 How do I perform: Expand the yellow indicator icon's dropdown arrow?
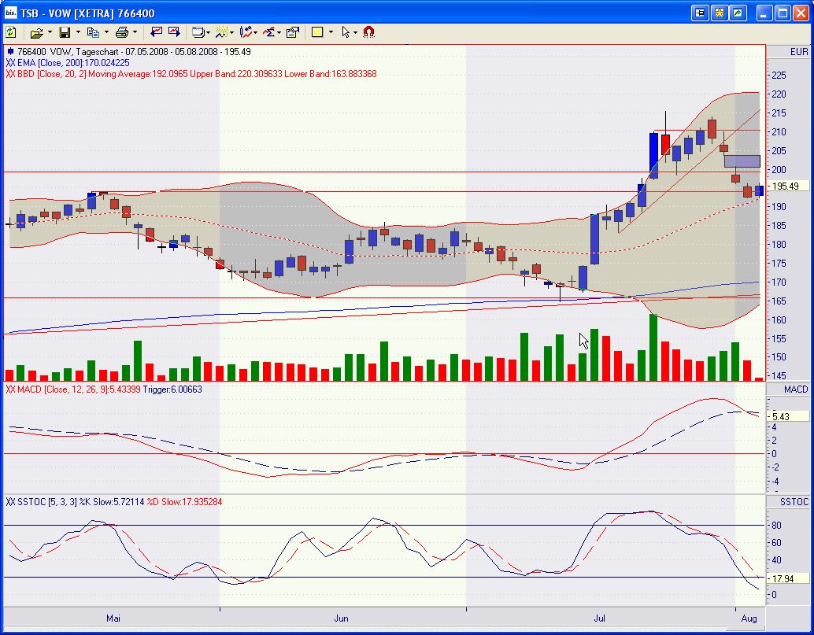pyautogui.click(x=231, y=33)
